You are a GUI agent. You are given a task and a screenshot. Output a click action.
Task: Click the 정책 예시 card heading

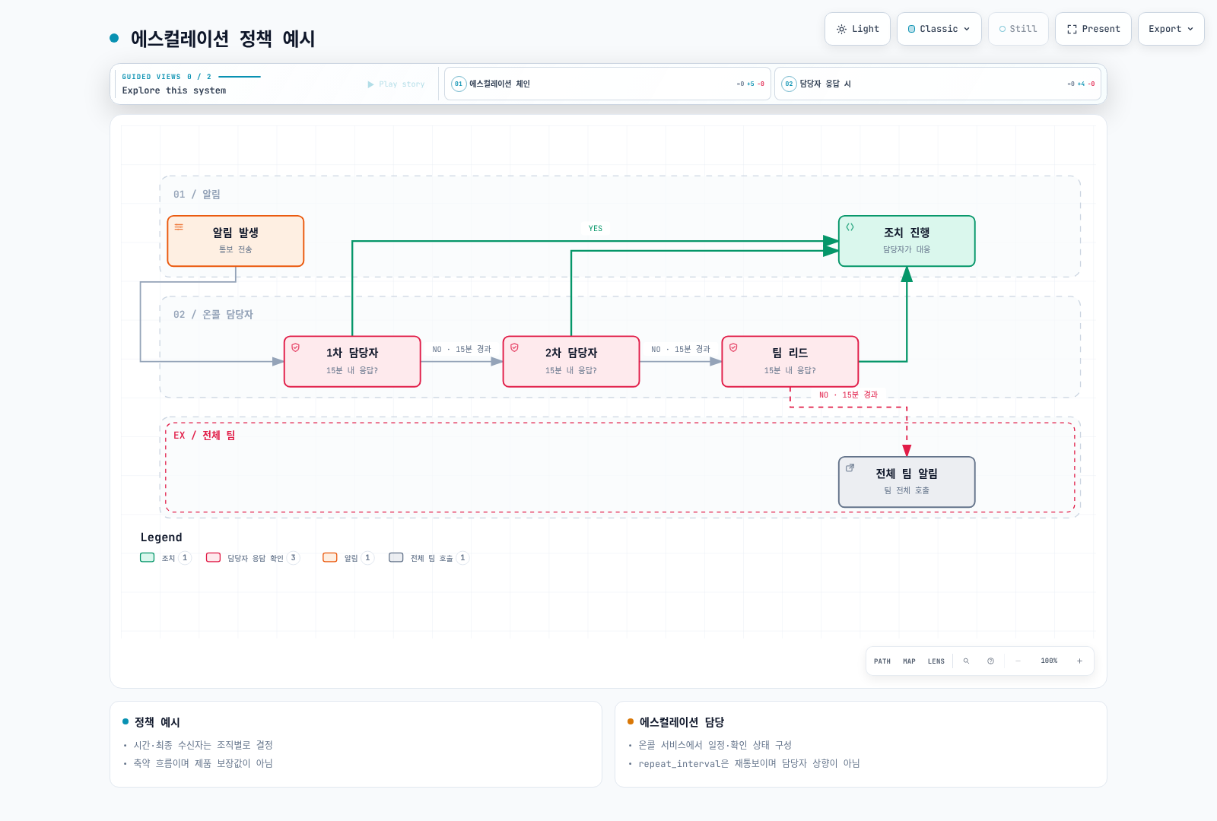tap(157, 722)
